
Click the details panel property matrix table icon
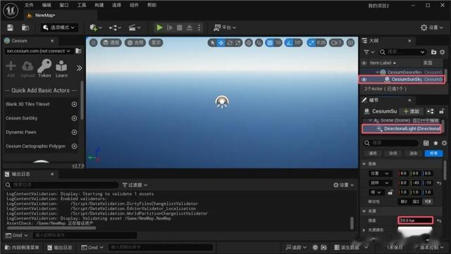click(426, 143)
